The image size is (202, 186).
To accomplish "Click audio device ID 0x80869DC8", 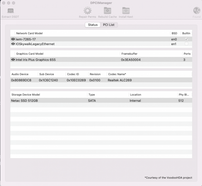I will tap(21, 80).
